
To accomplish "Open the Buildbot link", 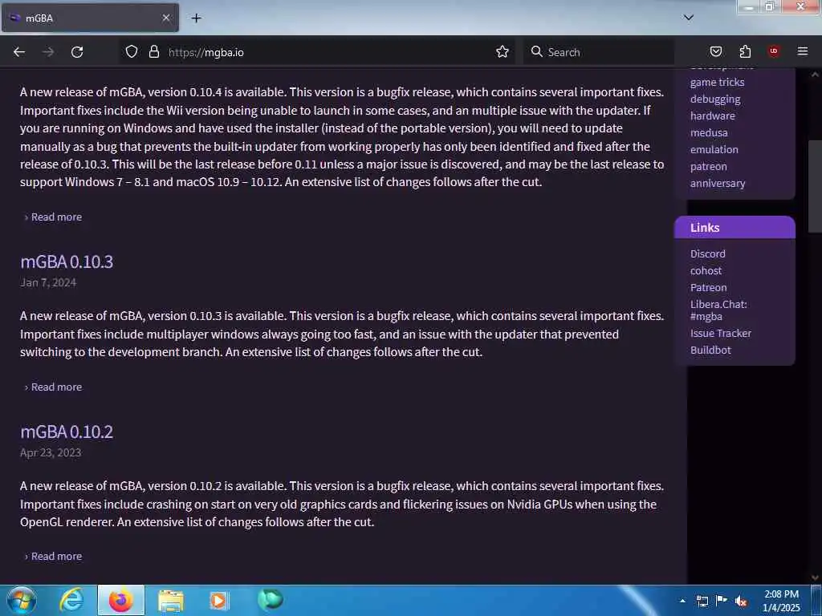I will point(710,350).
